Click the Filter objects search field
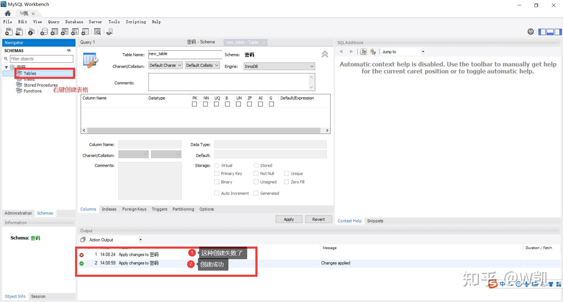Viewport: 563px width, 302px height. [x=41, y=59]
